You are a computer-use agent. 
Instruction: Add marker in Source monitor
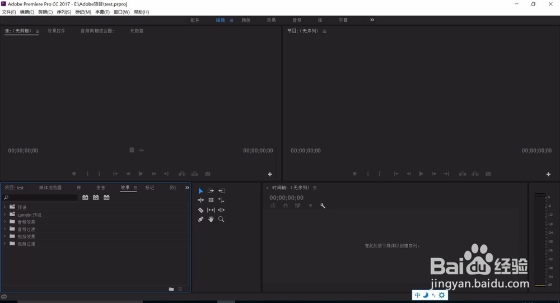[74, 174]
